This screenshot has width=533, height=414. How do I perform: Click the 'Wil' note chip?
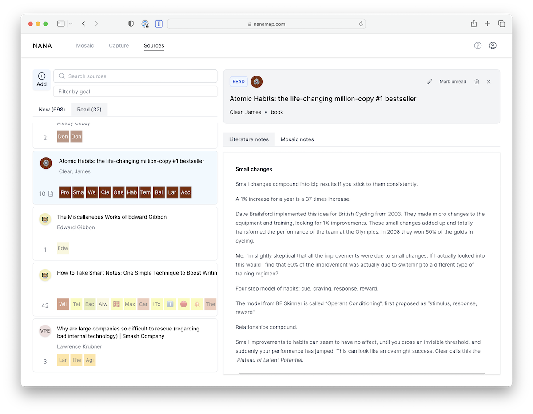click(x=63, y=304)
